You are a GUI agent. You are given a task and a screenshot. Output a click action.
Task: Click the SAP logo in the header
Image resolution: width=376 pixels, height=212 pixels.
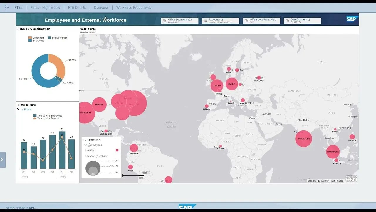pos(351,19)
